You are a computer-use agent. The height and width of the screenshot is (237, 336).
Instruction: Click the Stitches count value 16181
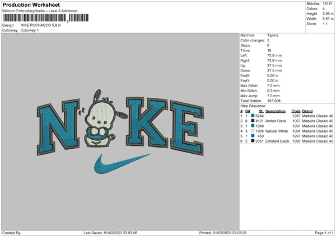(x=328, y=4)
